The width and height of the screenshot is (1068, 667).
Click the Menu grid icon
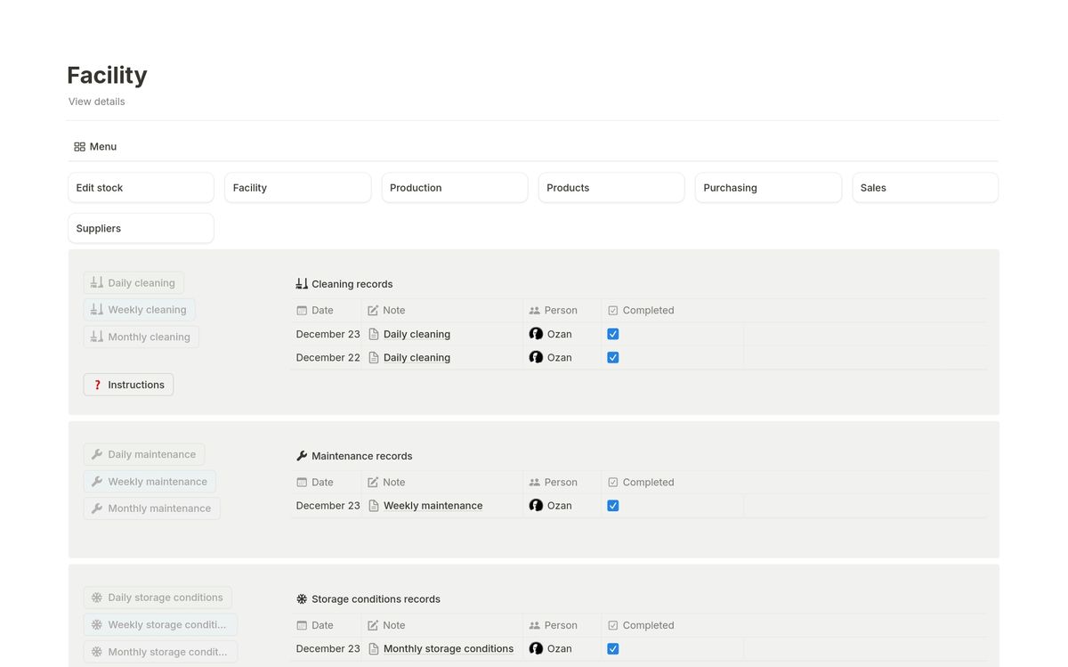tap(79, 147)
